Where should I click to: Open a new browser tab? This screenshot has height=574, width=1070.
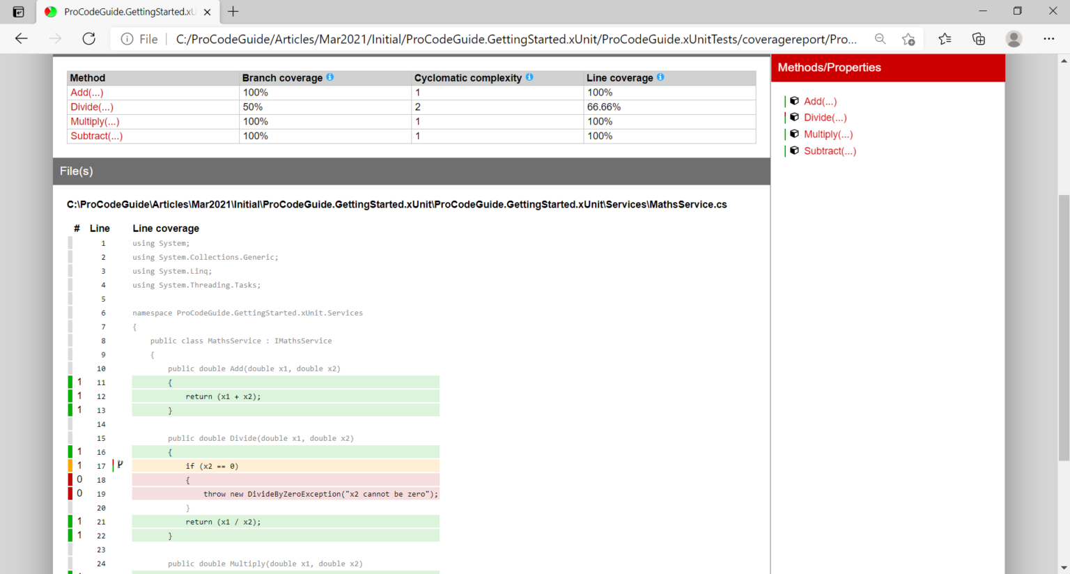point(233,12)
